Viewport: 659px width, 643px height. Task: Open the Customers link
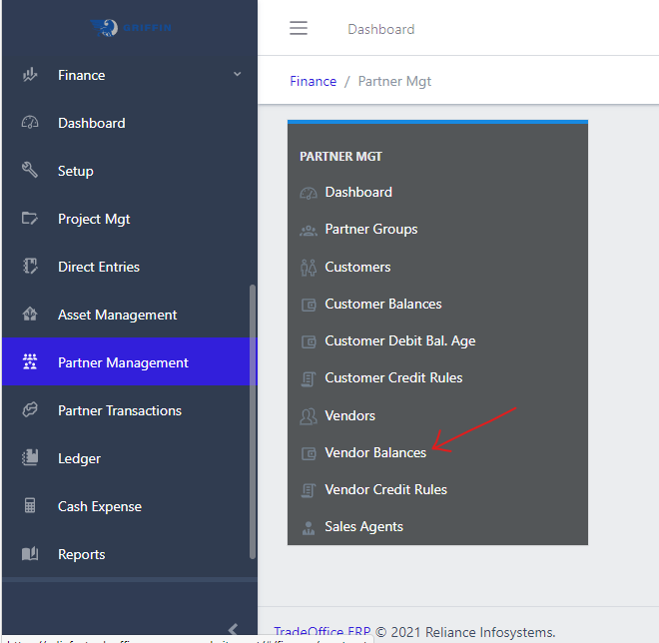click(x=357, y=267)
